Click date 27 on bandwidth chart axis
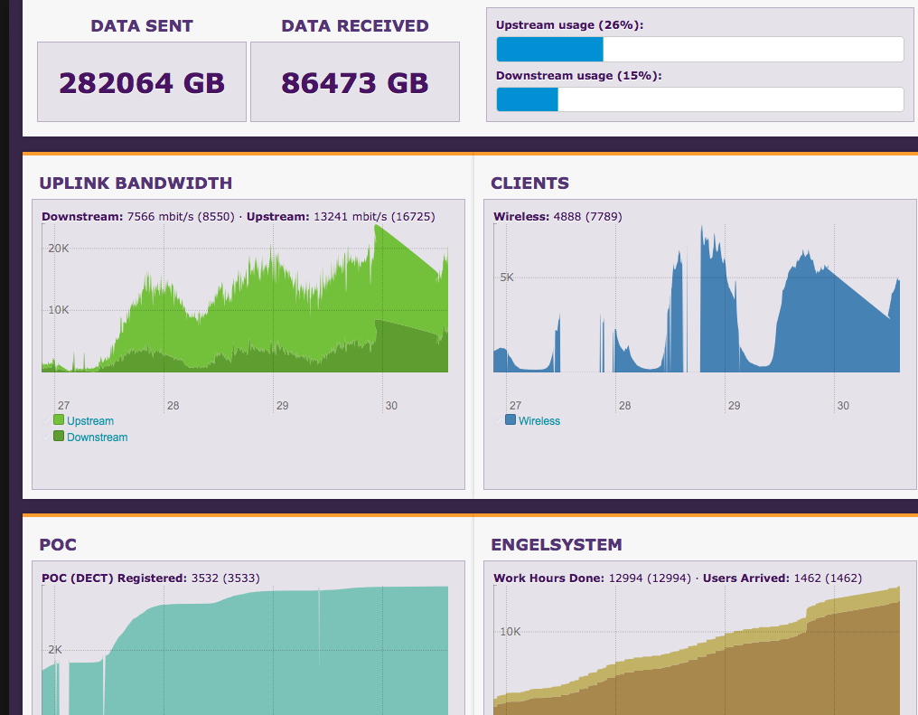This screenshot has height=715, width=918. point(64,405)
